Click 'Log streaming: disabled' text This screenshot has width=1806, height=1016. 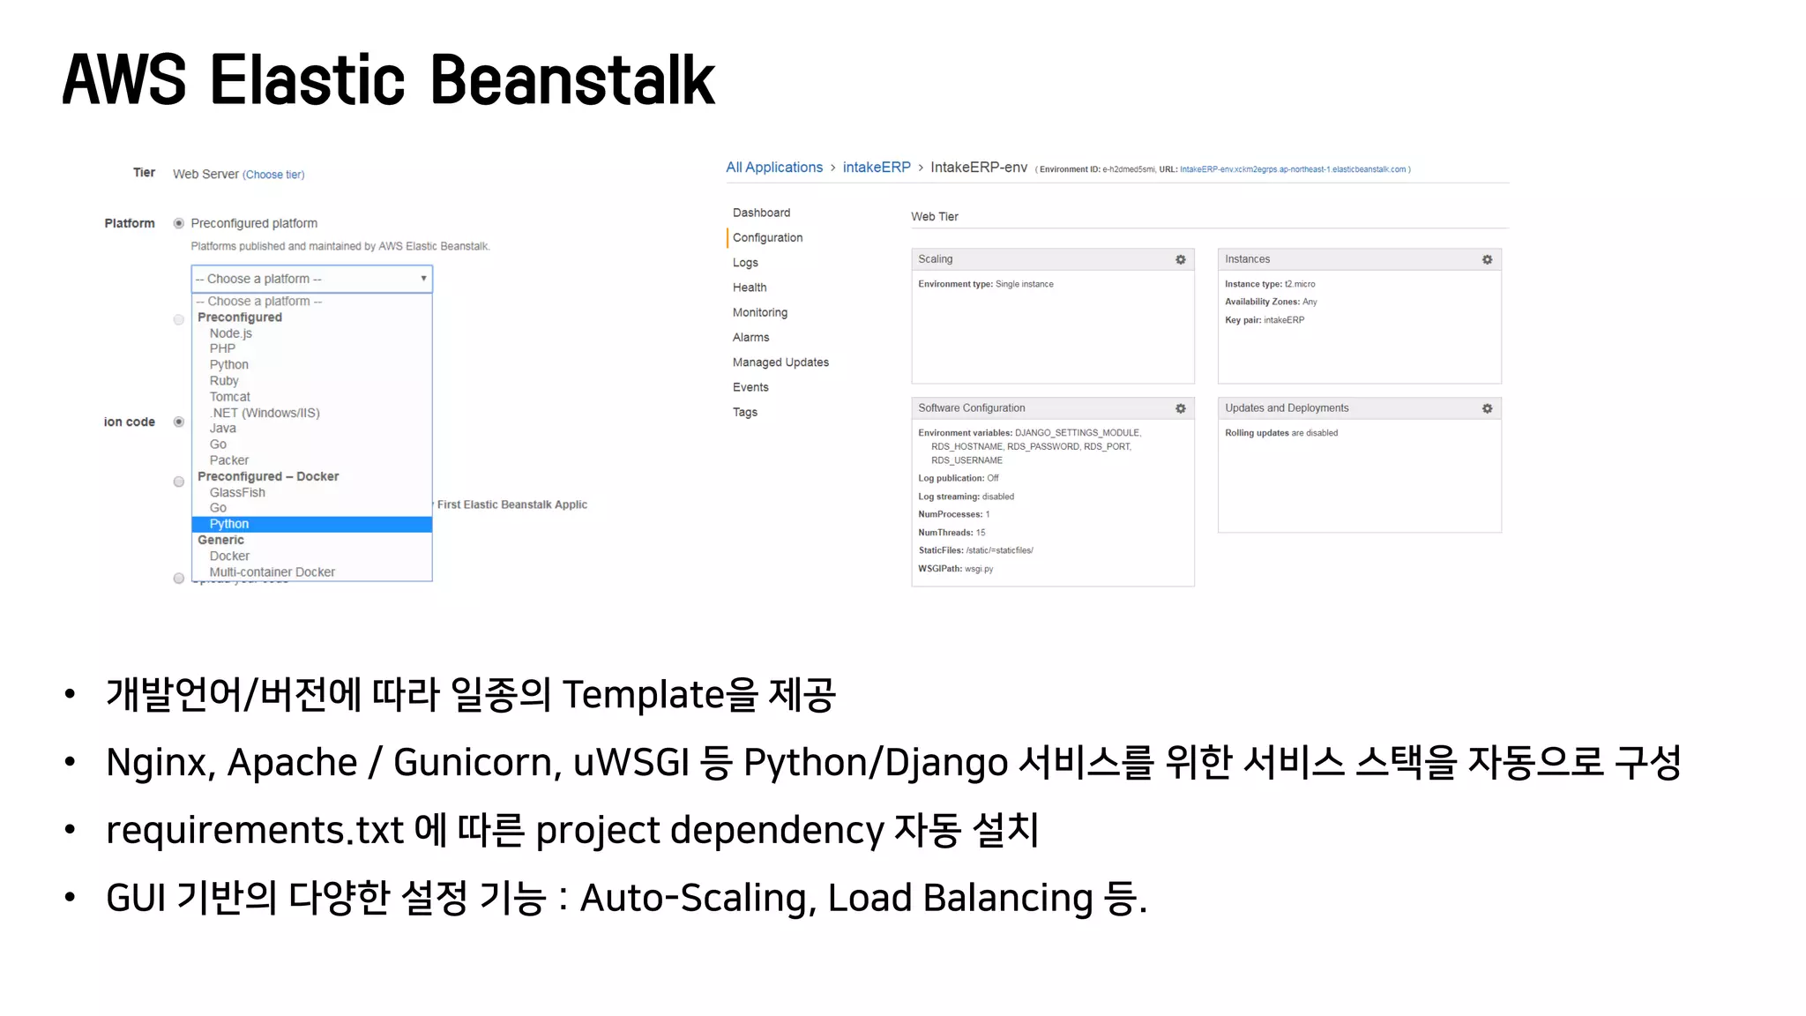(x=966, y=497)
